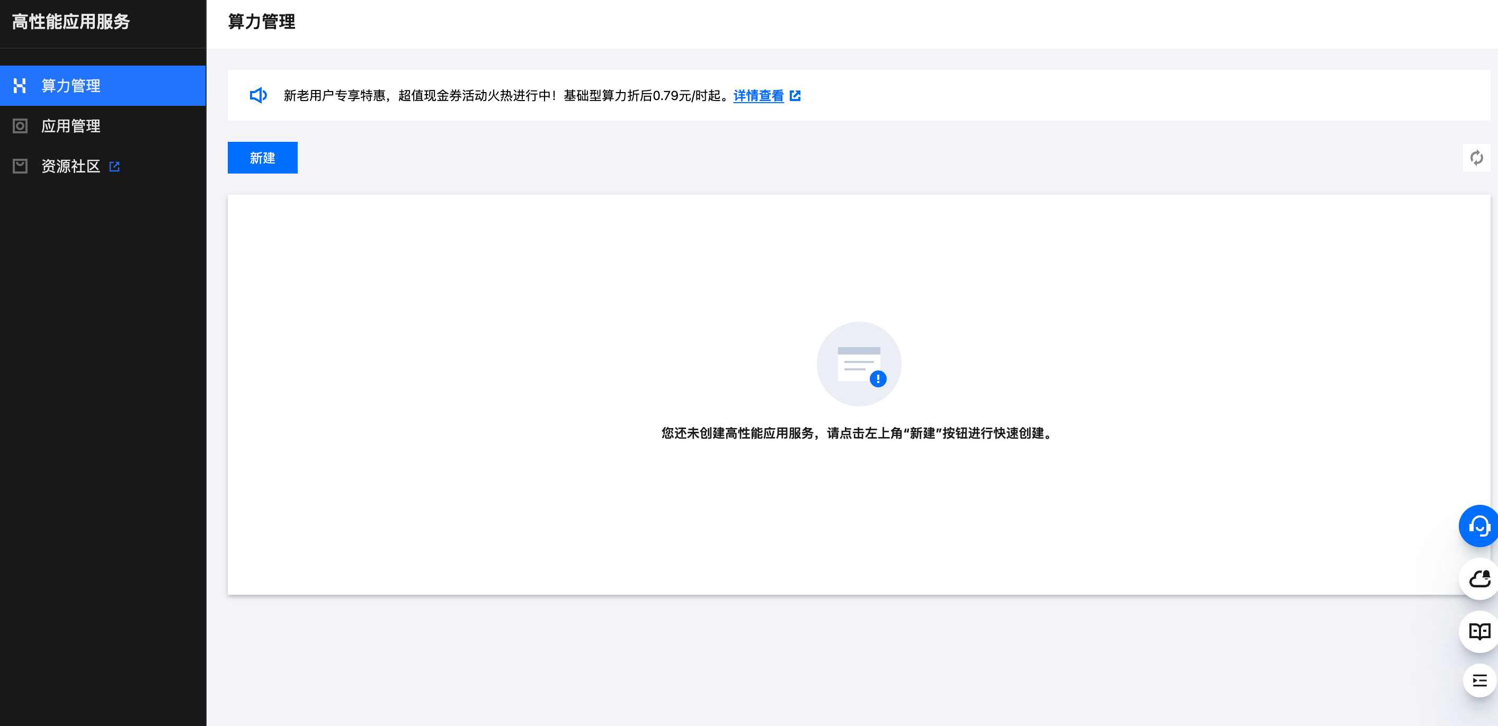Collapse the floating toolbar menu icon
The height and width of the screenshot is (726, 1498).
coord(1479,680)
